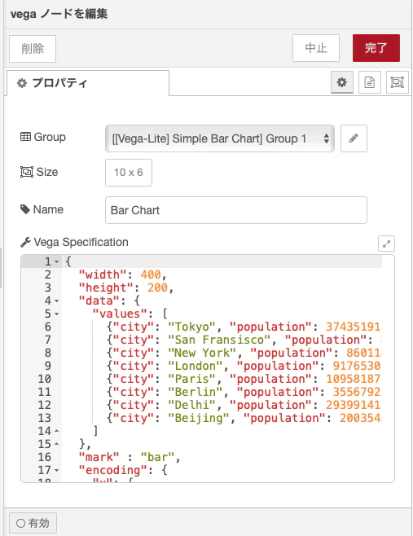Open node description document icon
This screenshot has width=413, height=536.
tap(370, 82)
